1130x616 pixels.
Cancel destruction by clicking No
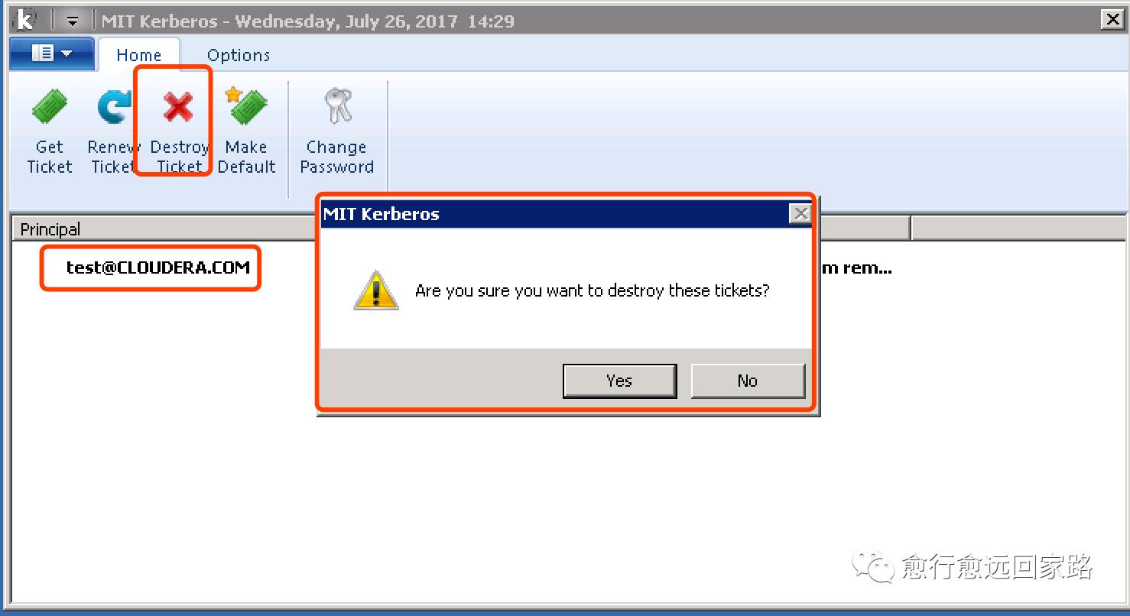point(748,381)
